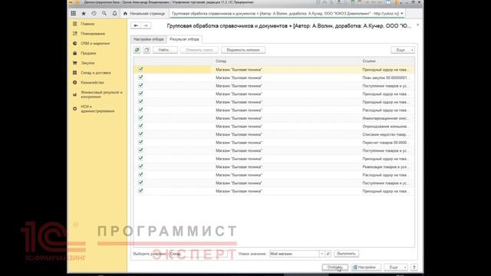Switch to Результат отбора tab
Viewport: 491px width, 276px height.
(184, 39)
